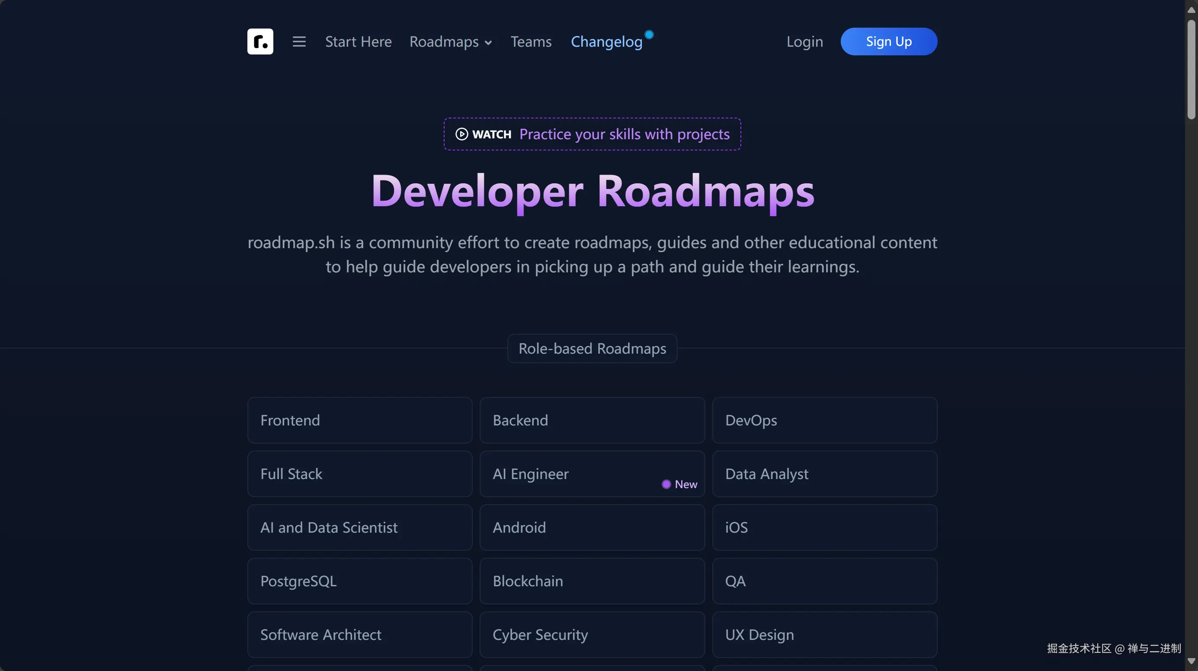Open the Start Here menu item

[358, 42]
